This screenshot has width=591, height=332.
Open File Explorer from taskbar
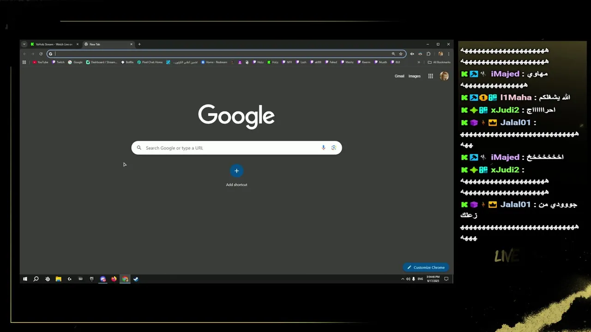click(59, 279)
